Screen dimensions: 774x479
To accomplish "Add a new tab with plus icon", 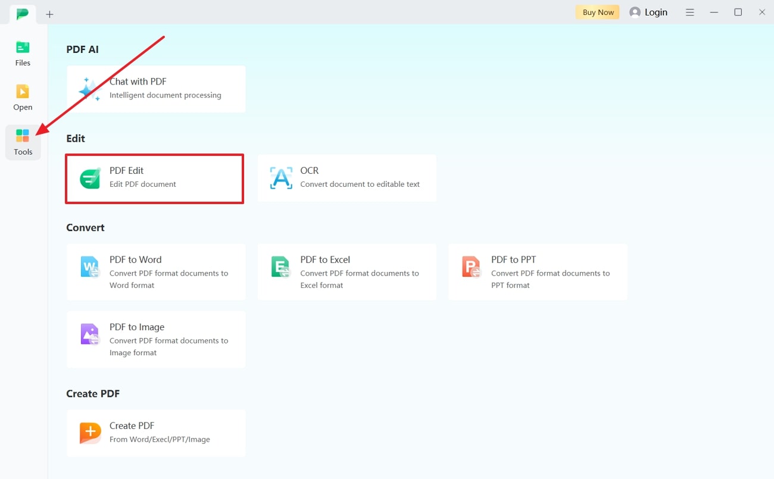I will (49, 14).
